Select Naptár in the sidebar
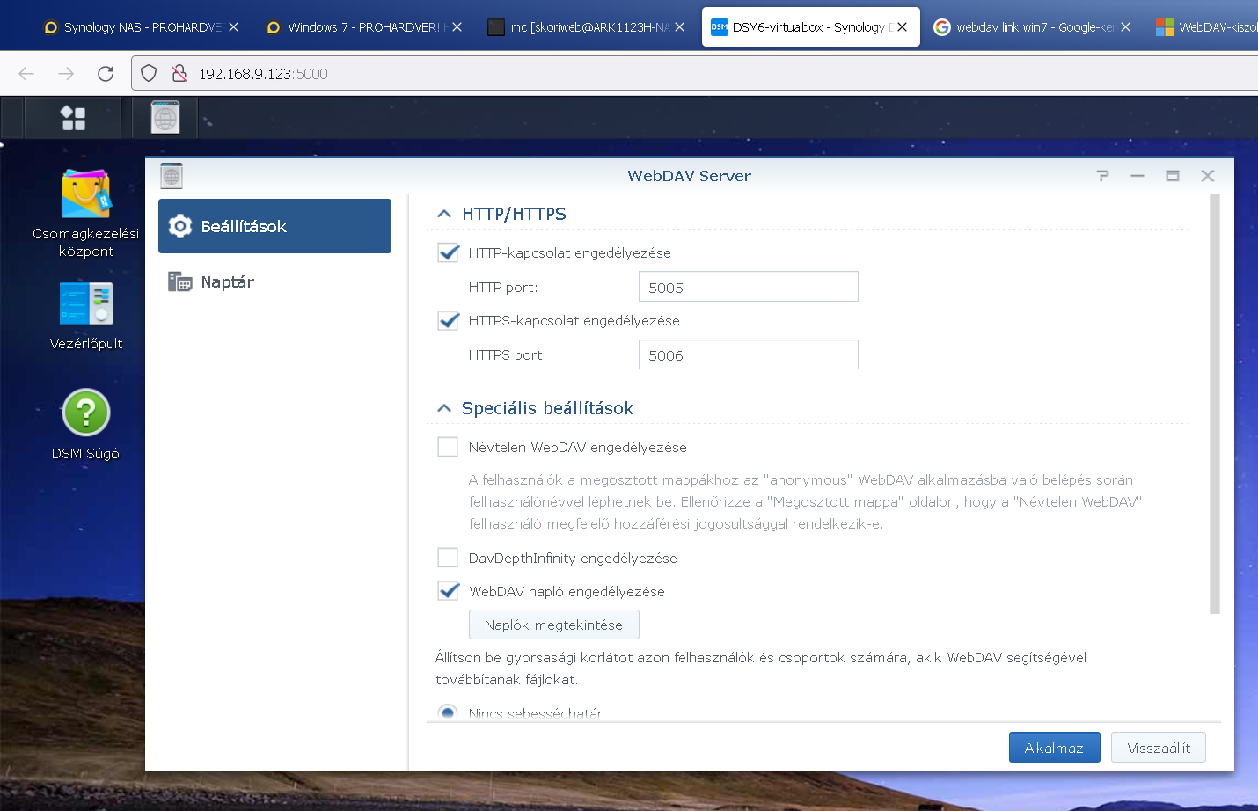This screenshot has width=1258, height=811. pyautogui.click(x=274, y=281)
